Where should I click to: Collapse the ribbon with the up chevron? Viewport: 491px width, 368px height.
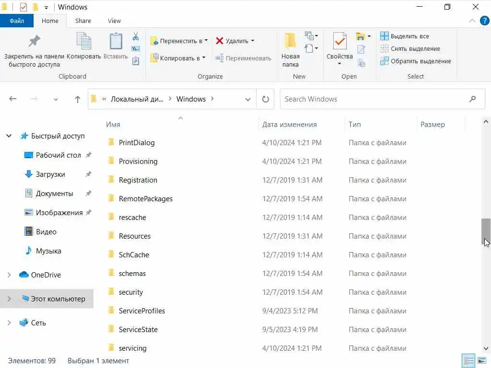pyautogui.click(x=472, y=21)
